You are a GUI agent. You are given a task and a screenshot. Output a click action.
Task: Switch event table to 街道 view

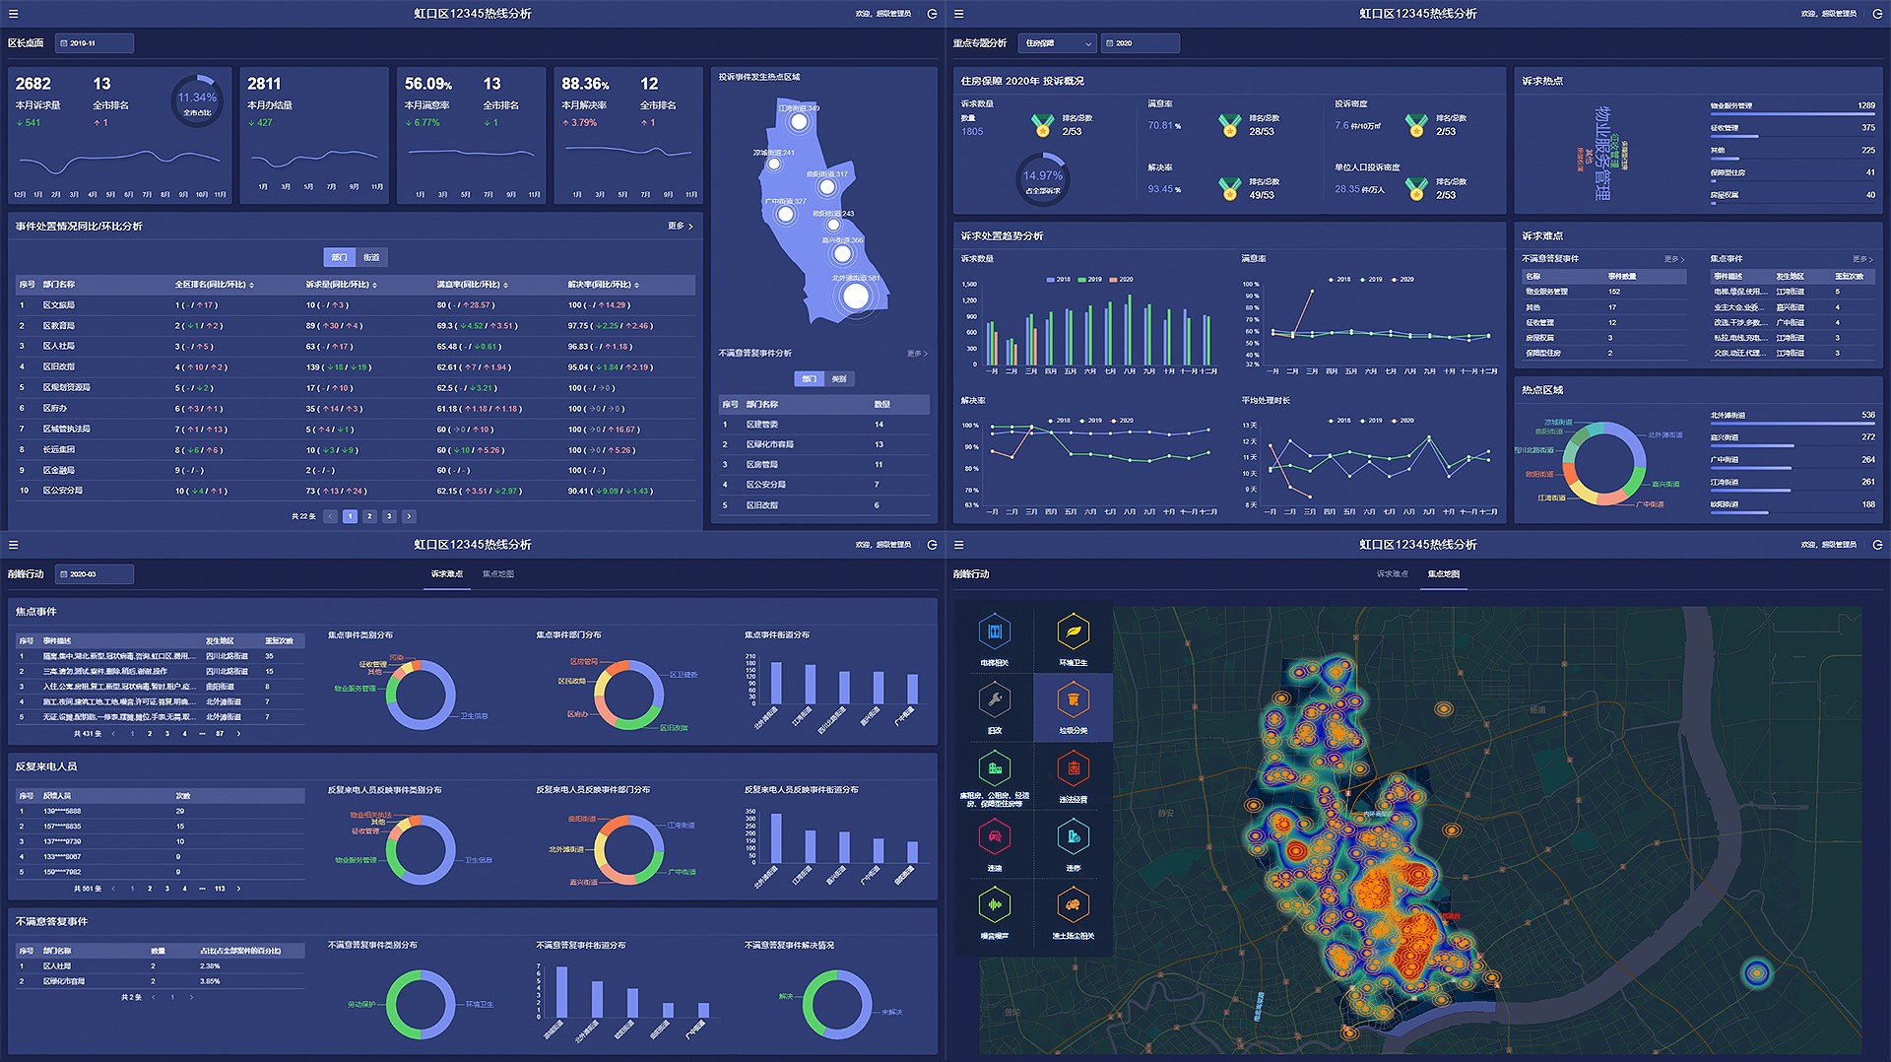[371, 257]
